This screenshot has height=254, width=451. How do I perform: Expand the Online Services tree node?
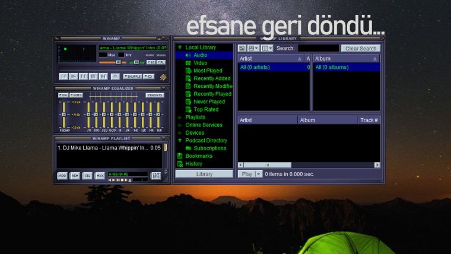click(180, 125)
